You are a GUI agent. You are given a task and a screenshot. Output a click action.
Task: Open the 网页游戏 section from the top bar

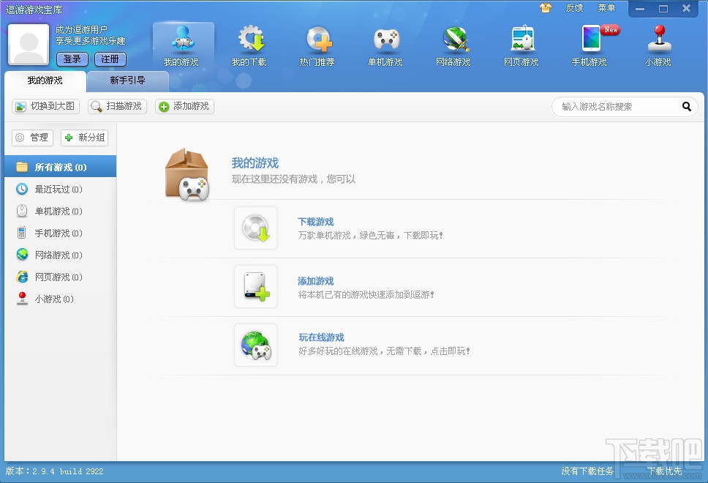point(521,44)
